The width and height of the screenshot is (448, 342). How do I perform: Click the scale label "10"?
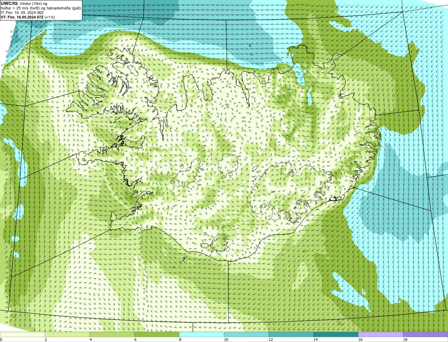tap(226, 340)
